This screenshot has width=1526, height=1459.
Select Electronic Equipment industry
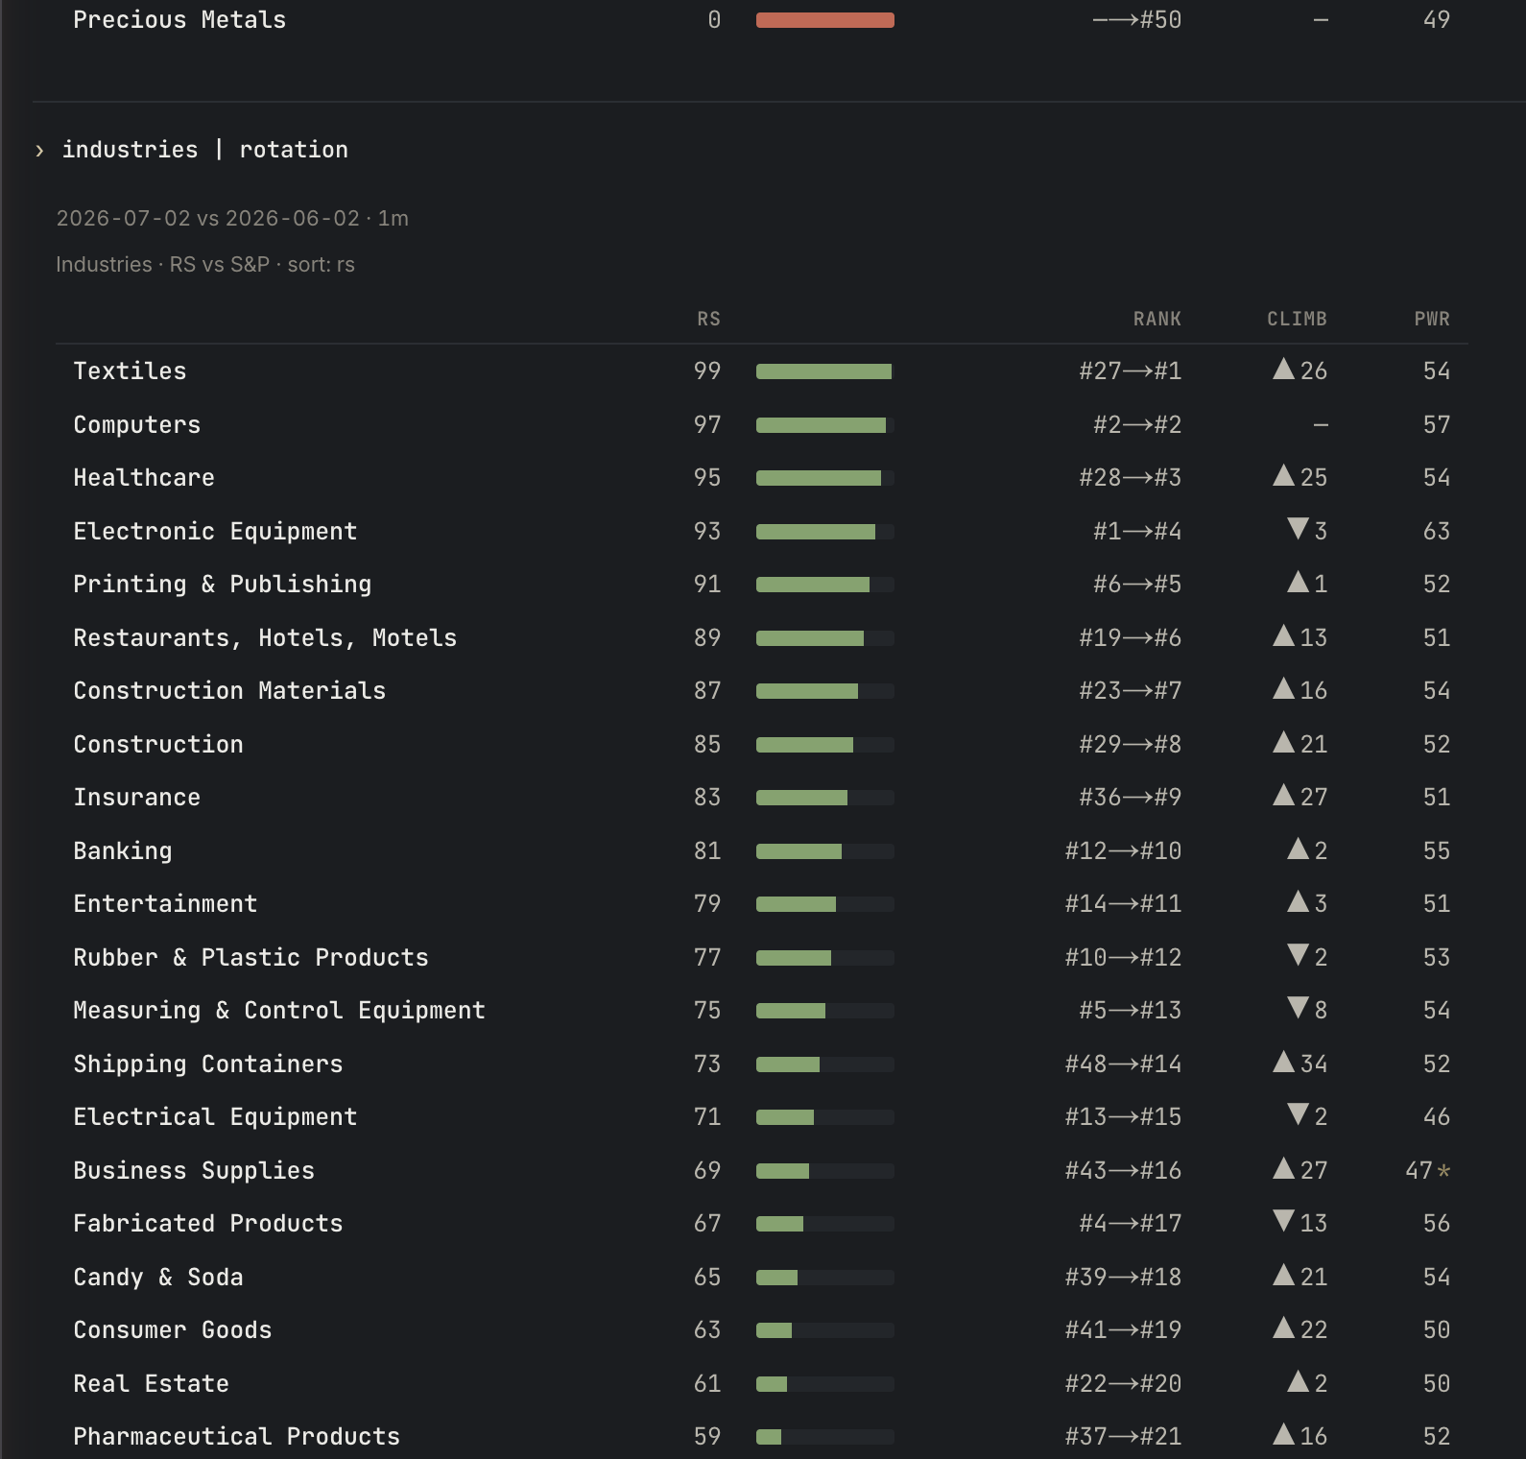pyautogui.click(x=215, y=531)
